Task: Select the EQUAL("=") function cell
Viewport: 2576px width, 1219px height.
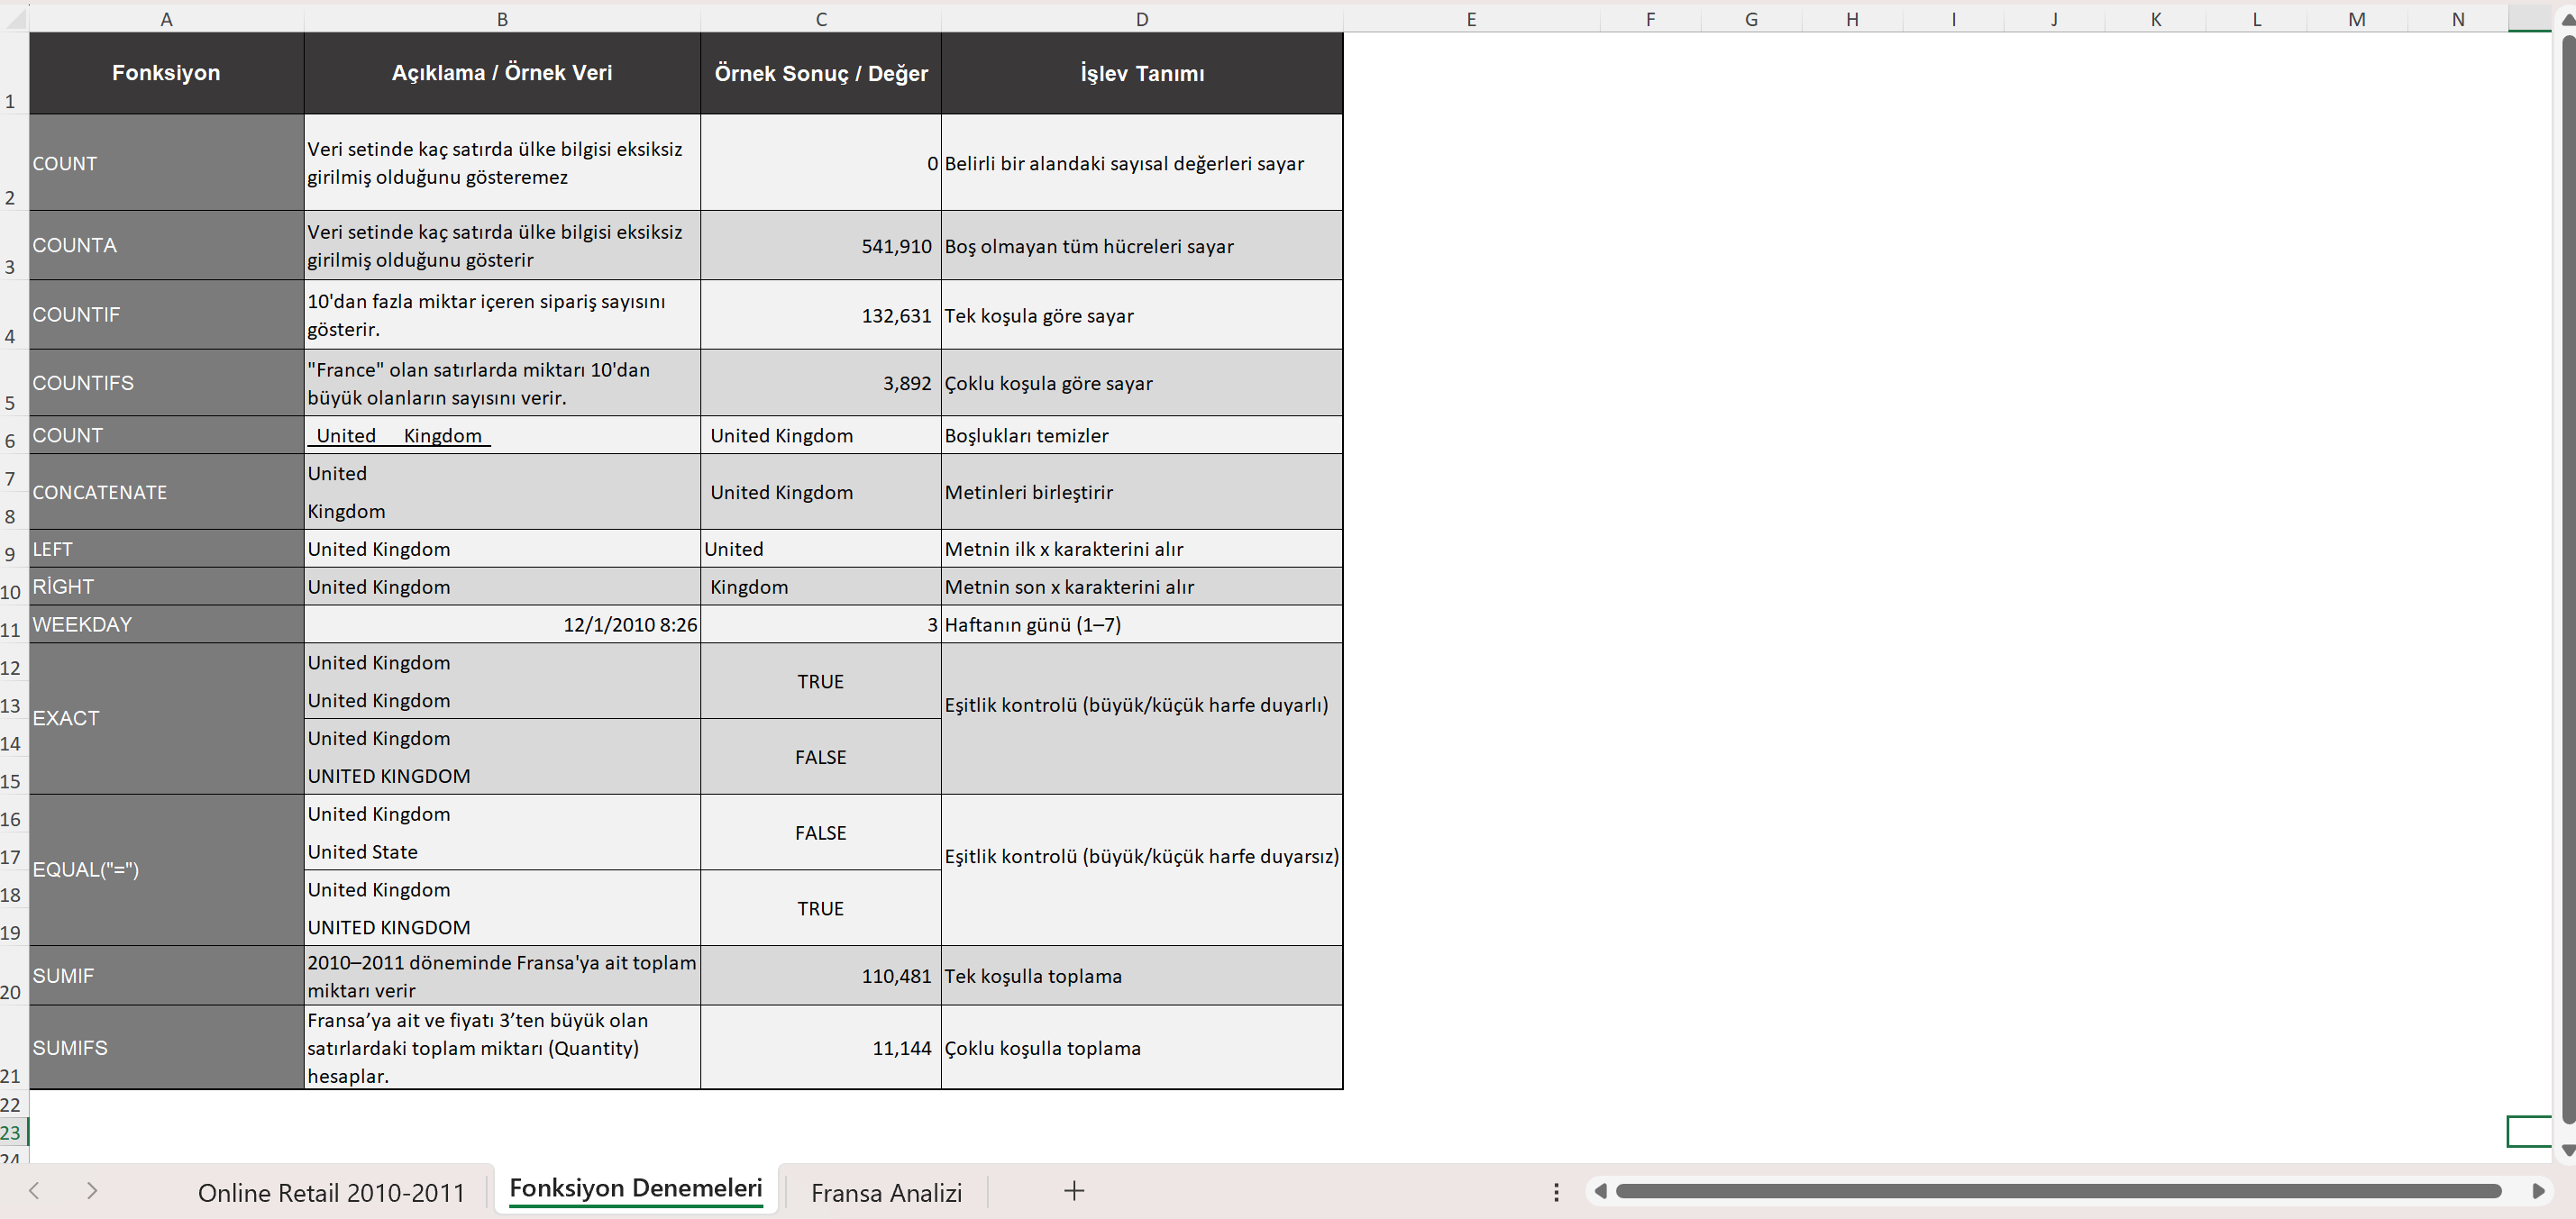Action: [166, 870]
